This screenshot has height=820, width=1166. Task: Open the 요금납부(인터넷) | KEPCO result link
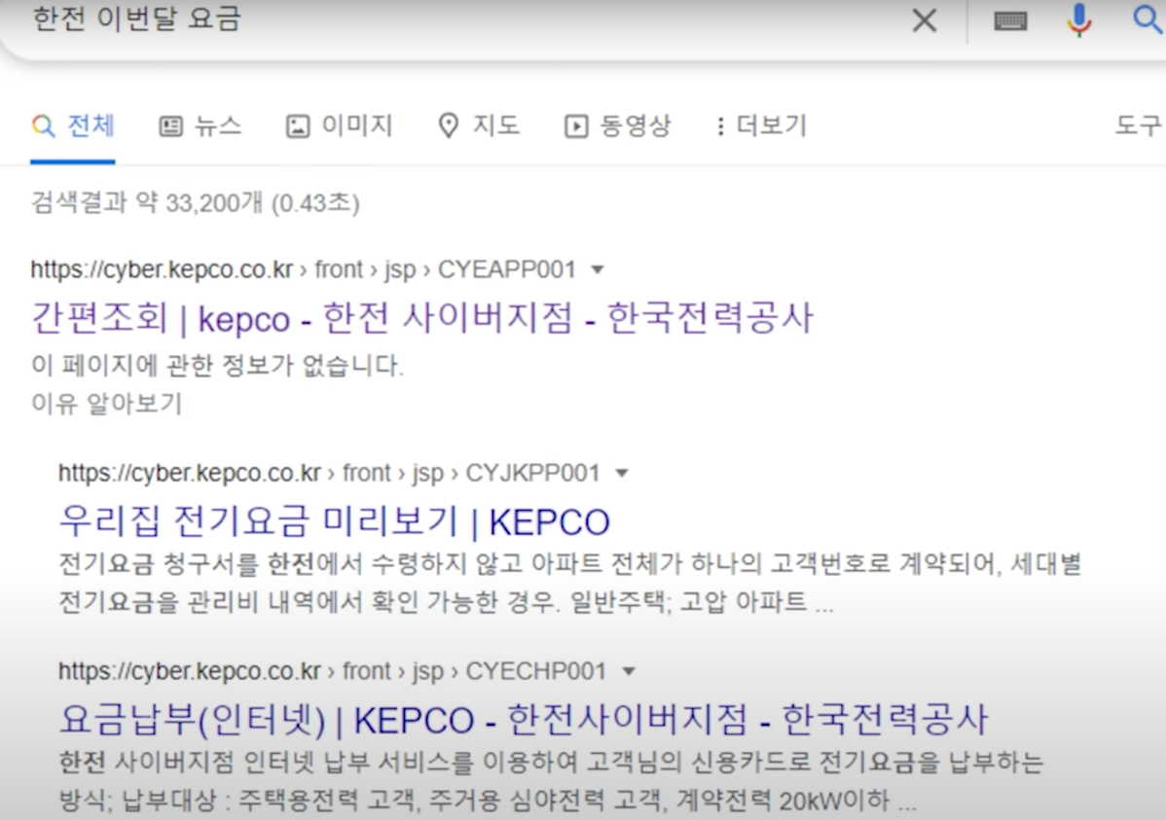click(x=523, y=720)
